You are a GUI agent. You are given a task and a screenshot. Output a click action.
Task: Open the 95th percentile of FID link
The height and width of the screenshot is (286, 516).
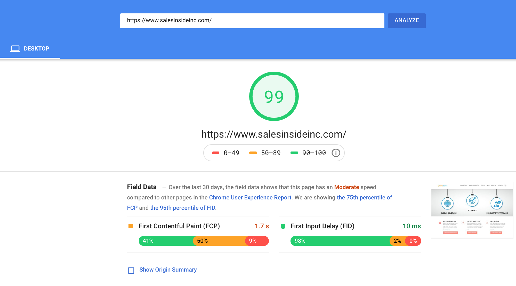point(183,208)
